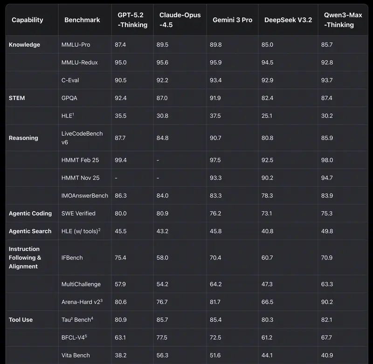Select the Qwen3-Max-Thinking column header
Screen dimensions: 373x364
(x=343, y=20)
